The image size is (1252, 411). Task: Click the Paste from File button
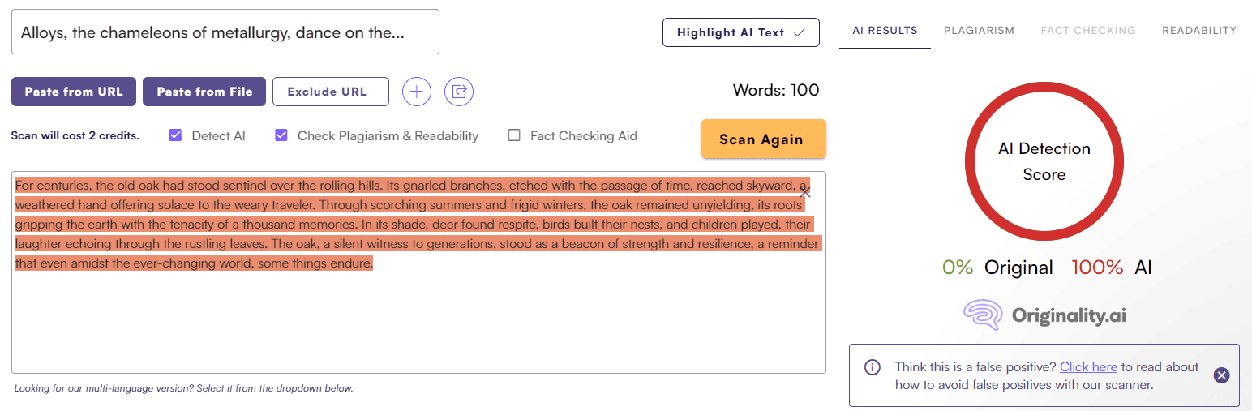coord(204,92)
